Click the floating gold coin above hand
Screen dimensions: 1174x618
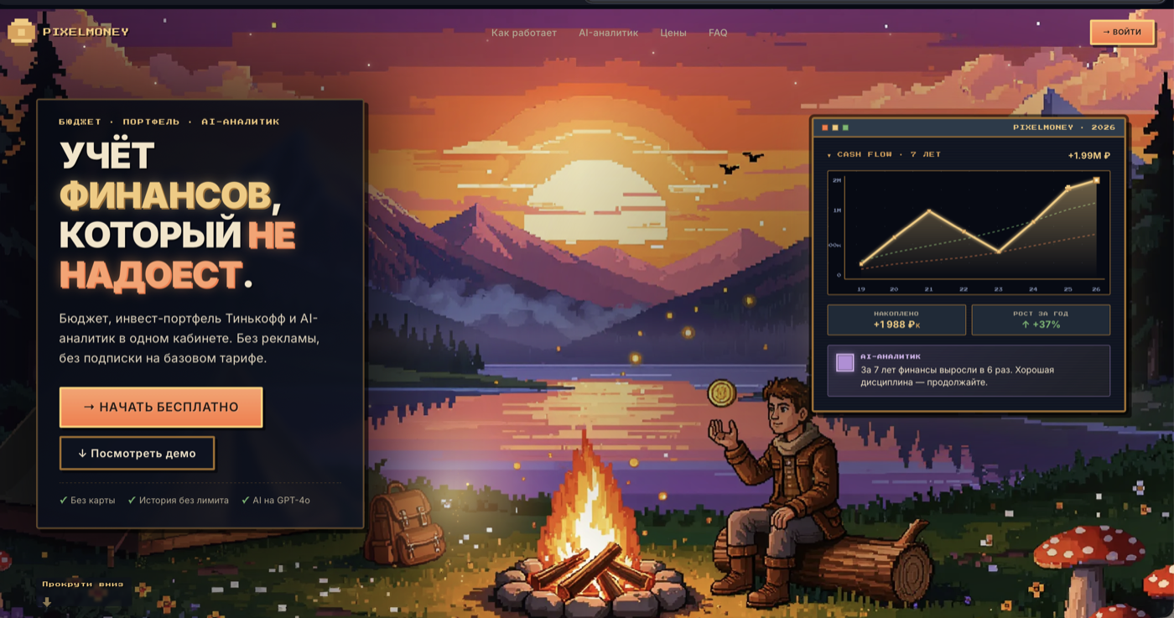[721, 392]
